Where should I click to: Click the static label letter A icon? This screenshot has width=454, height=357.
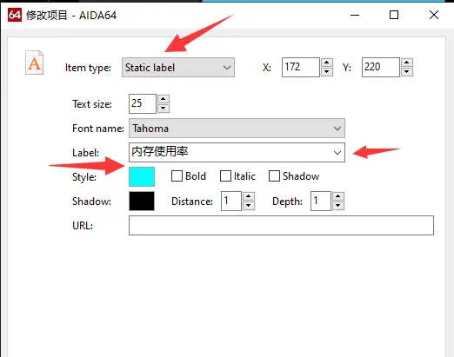[34, 63]
